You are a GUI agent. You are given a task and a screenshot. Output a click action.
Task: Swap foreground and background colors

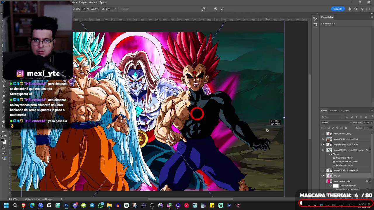6,136
